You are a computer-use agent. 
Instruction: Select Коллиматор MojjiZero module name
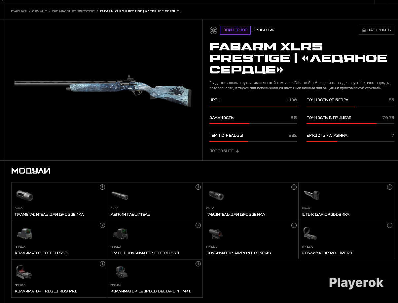coord(327,253)
